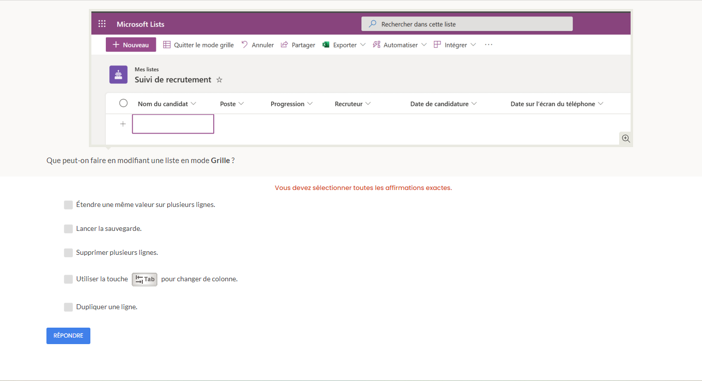Click the favorite star next to Suivi de recrutement
Image resolution: width=702 pixels, height=381 pixels.
point(219,80)
